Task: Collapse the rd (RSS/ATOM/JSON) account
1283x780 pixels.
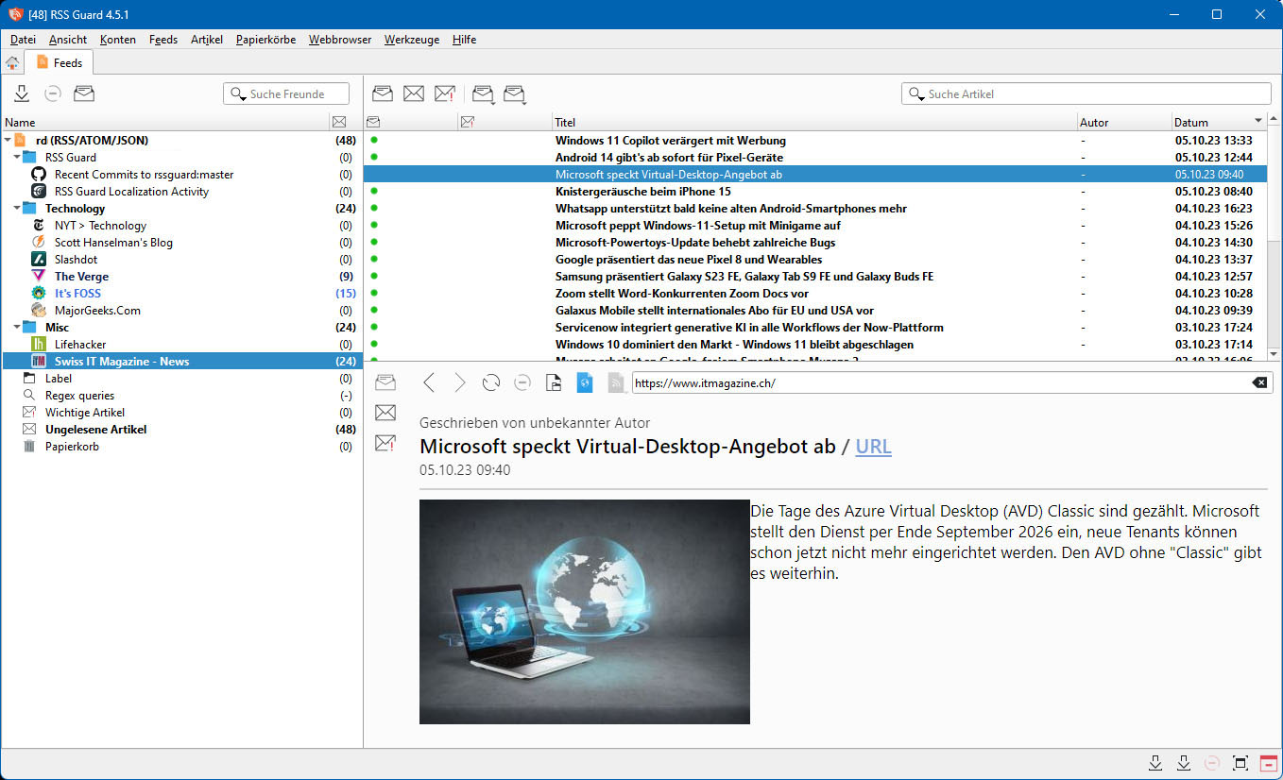Action: (x=8, y=140)
